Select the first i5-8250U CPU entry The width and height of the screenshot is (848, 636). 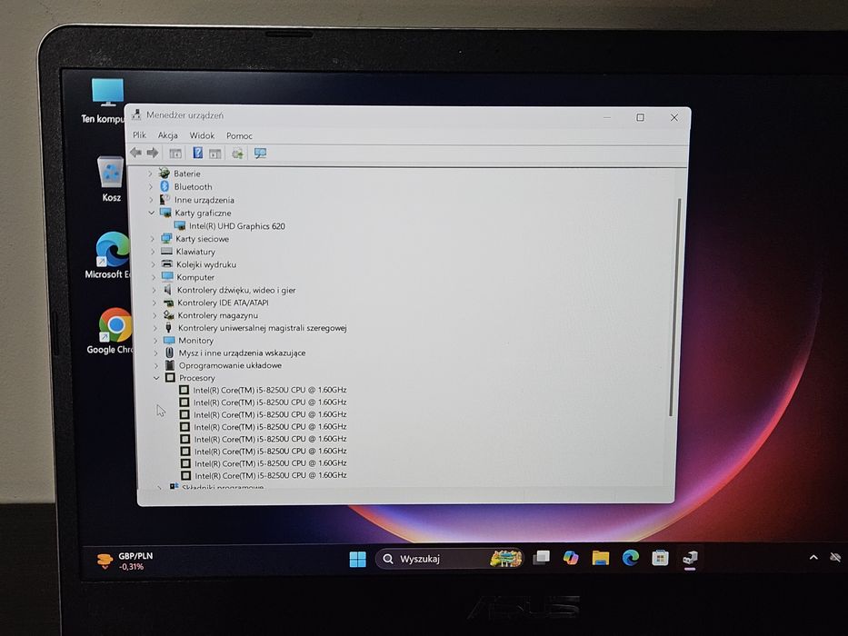[x=269, y=390]
